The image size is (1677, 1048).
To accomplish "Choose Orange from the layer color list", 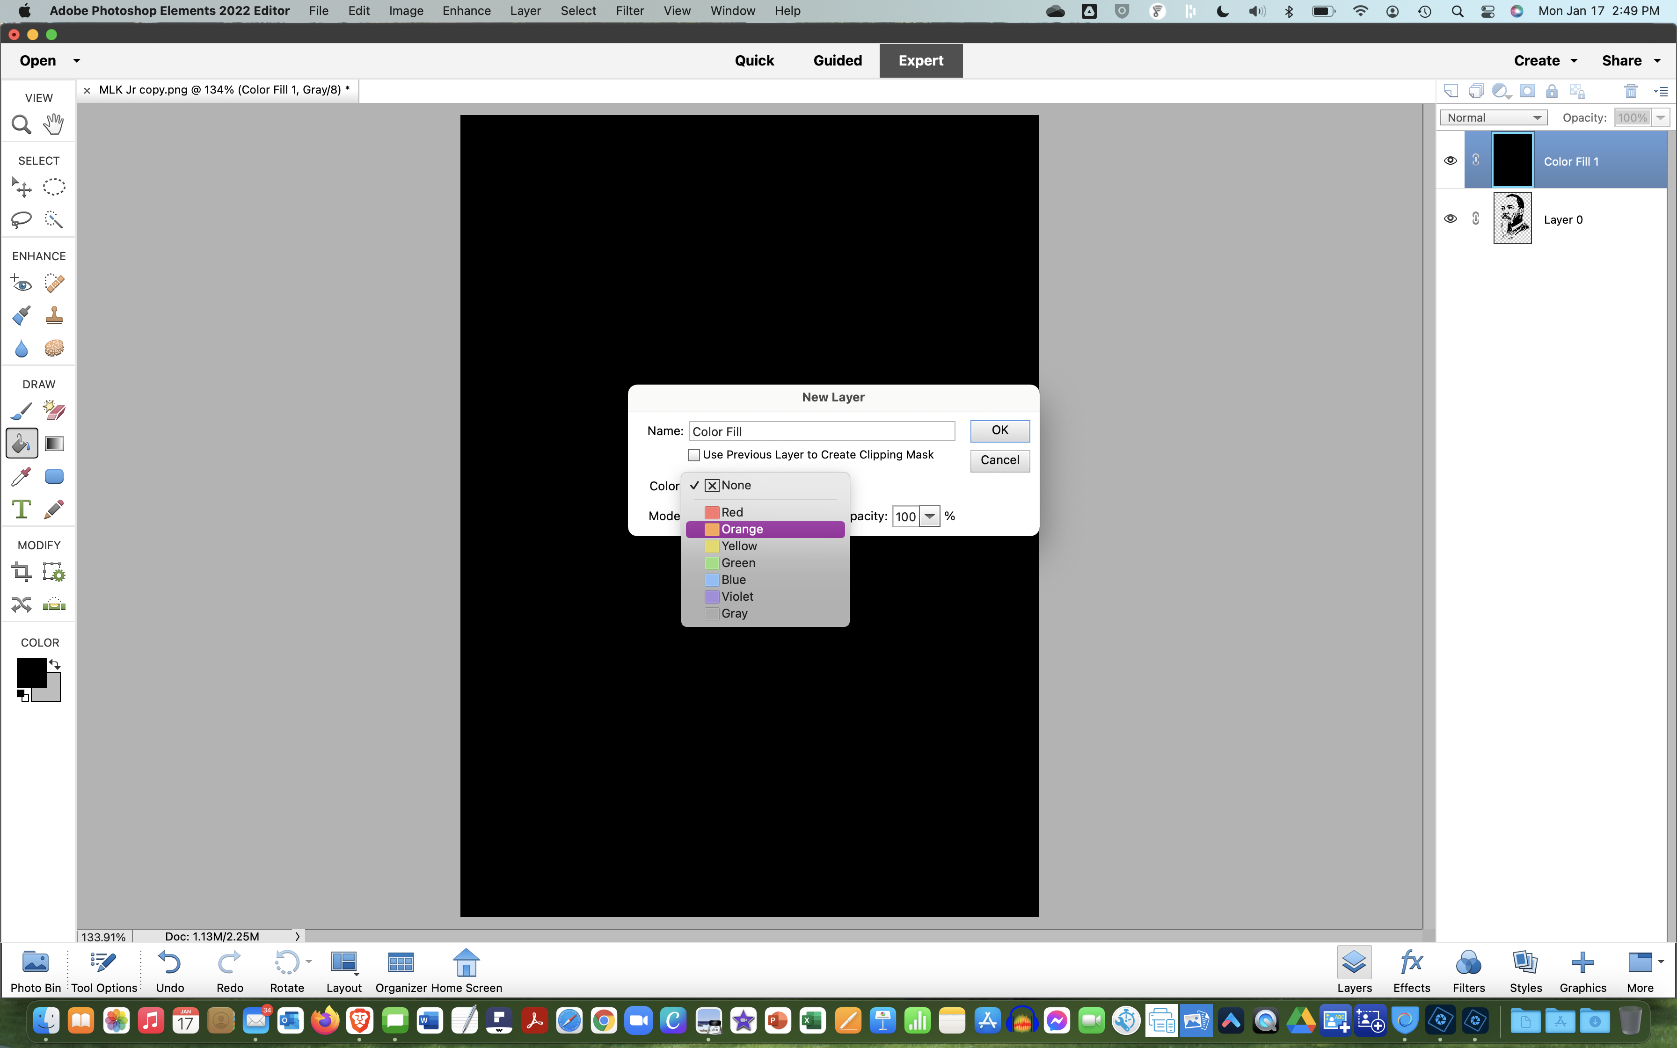I will click(x=742, y=529).
